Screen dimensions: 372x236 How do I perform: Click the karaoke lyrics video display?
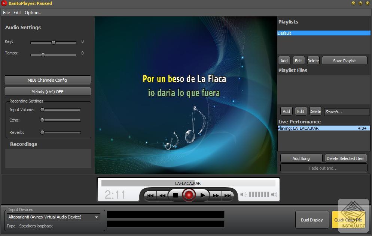point(186,95)
